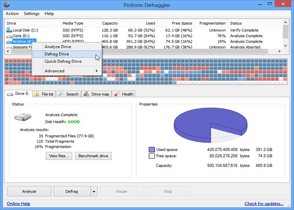Click the View files... button
The width and height of the screenshot is (294, 210).
click(59, 156)
